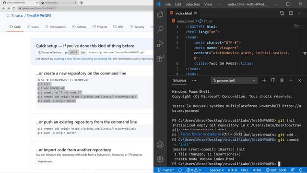Select HTTPS clone protocol
307x173 pixels.
point(73,52)
